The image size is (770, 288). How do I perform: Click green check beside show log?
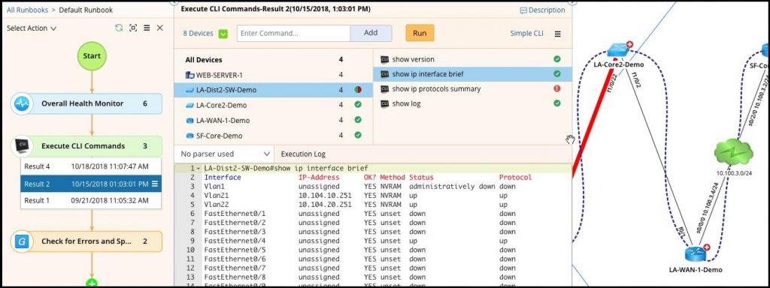point(557,103)
